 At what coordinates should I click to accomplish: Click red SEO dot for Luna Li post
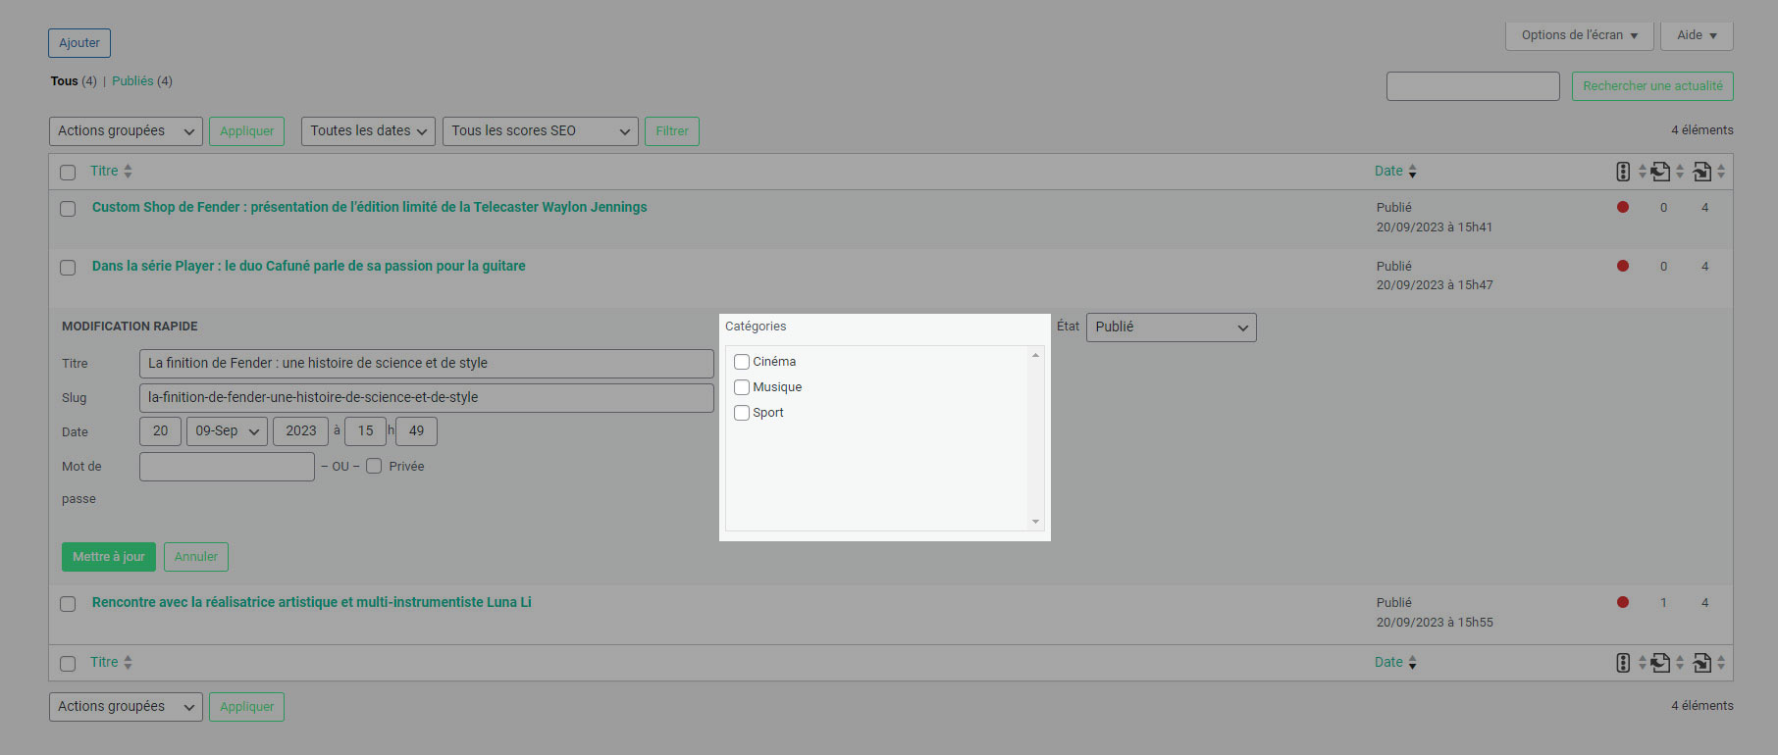[x=1623, y=602]
